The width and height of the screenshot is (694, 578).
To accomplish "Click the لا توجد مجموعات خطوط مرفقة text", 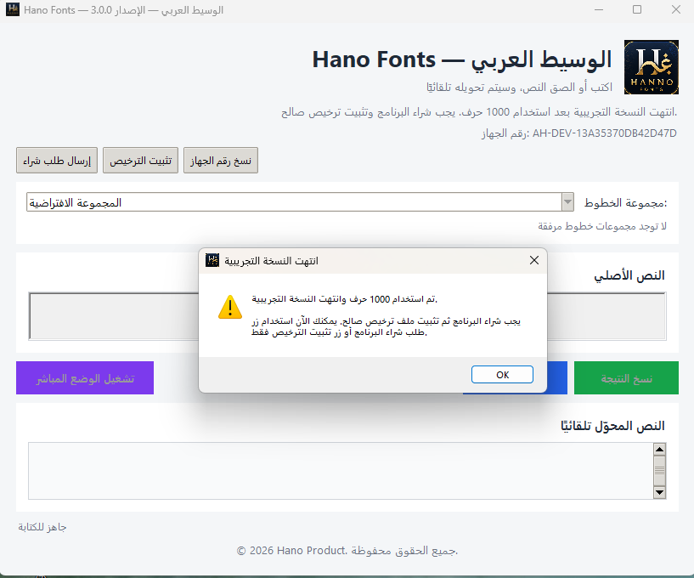I will 602,226.
